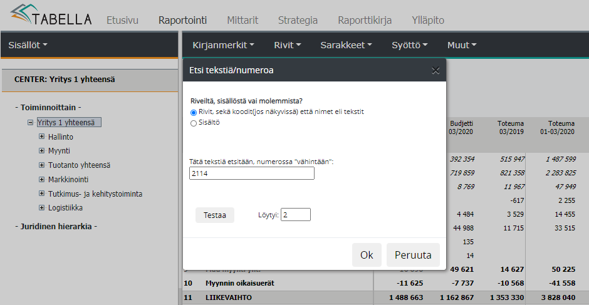Open the Sisällöt dropdown
589x305 pixels.
click(28, 45)
